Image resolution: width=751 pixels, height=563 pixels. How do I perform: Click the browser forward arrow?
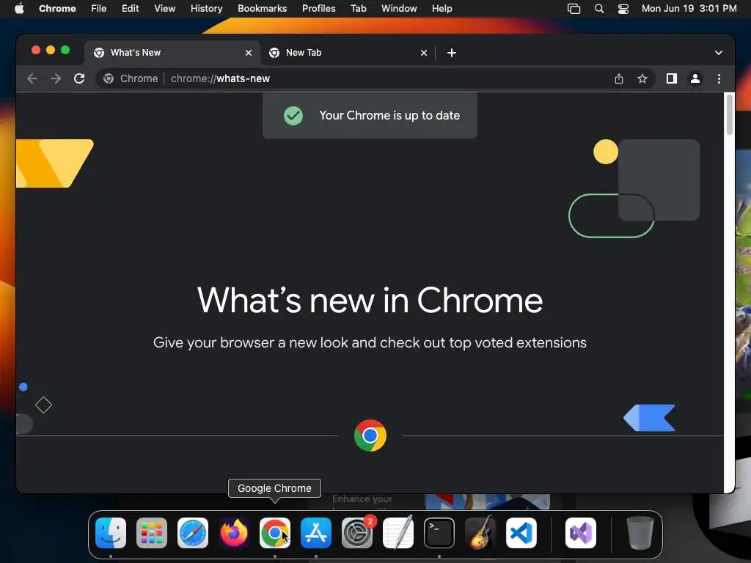[x=56, y=78]
